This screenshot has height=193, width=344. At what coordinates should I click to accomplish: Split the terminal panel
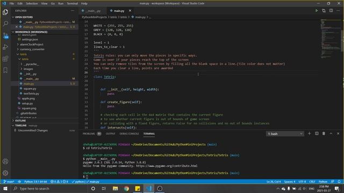(x=317, y=133)
